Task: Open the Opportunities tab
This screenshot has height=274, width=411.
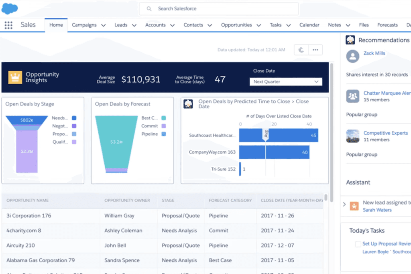Action: [x=236, y=25]
